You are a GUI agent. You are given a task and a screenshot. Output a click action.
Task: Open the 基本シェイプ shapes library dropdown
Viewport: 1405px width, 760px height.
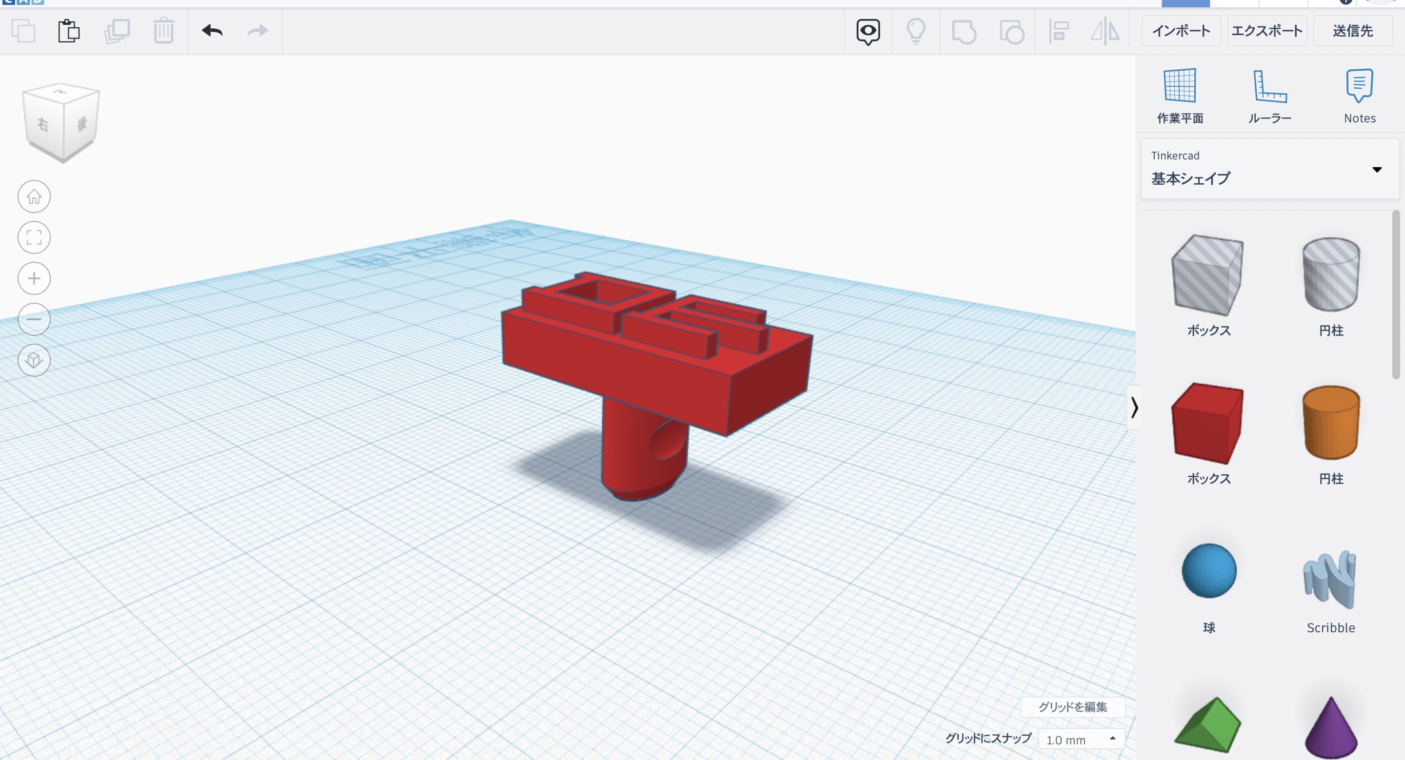tap(1270, 169)
